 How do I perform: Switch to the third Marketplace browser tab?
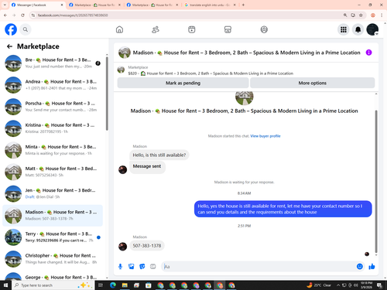(x=152, y=5)
